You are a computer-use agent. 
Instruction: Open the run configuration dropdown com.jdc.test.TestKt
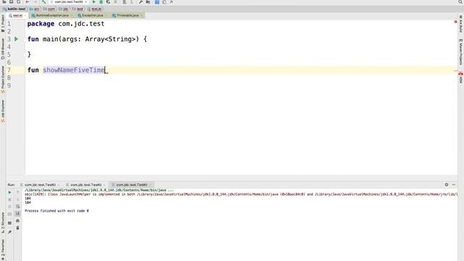tap(70, 1)
